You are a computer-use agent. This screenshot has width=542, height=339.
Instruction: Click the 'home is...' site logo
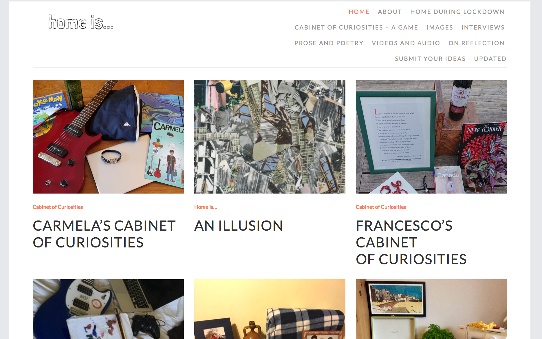[x=81, y=22]
